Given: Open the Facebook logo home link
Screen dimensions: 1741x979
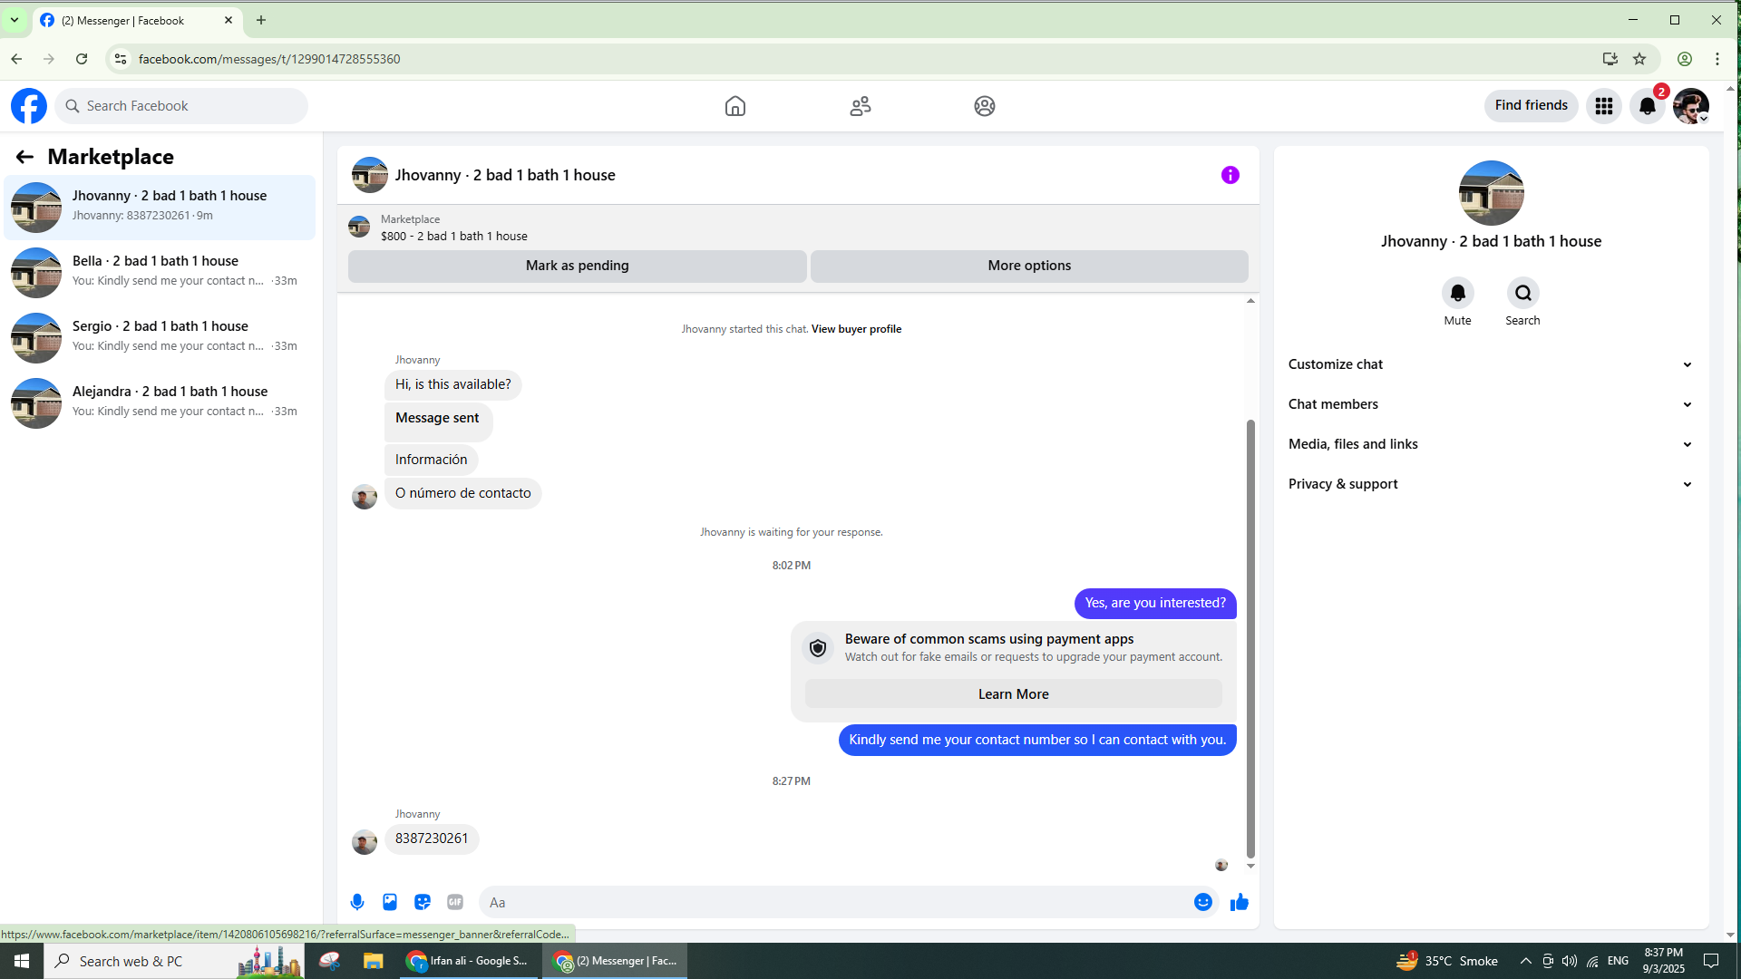Looking at the screenshot, I should click(29, 106).
